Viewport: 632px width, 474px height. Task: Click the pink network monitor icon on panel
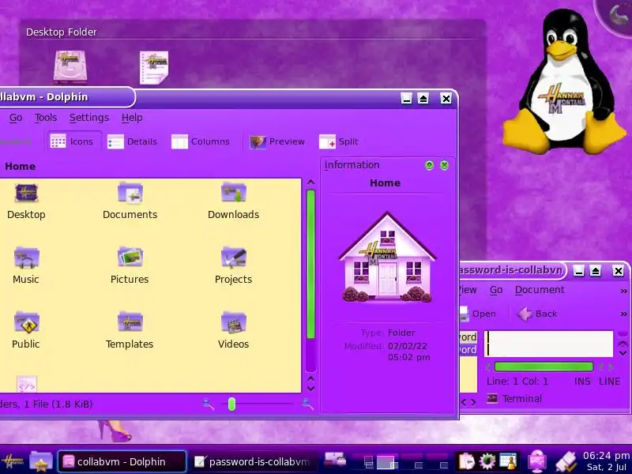tap(537, 461)
